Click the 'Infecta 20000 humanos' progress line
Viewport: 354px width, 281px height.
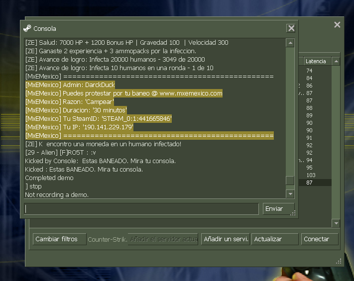115,60
